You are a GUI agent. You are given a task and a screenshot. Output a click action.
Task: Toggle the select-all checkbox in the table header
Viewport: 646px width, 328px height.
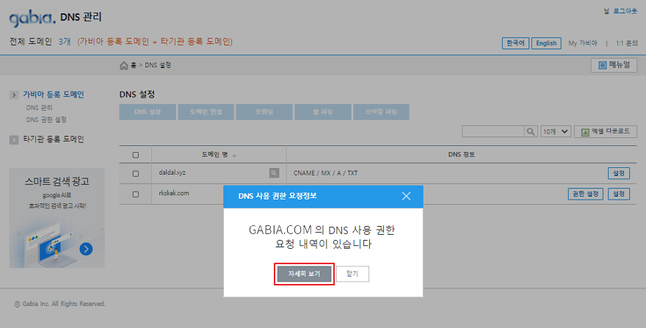coord(135,155)
